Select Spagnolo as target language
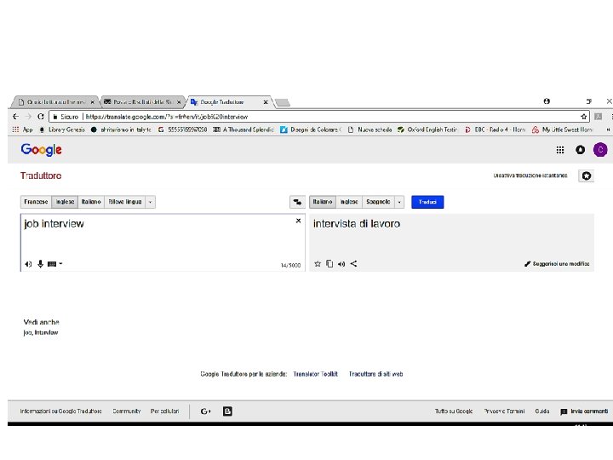 pyautogui.click(x=378, y=202)
